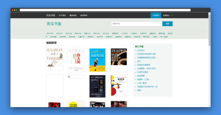The height and width of the screenshot is (115, 221).
Task: Select the 历史地理 category
Action: [x=53, y=37]
